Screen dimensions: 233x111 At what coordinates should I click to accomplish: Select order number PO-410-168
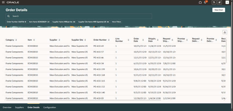tap(99, 75)
